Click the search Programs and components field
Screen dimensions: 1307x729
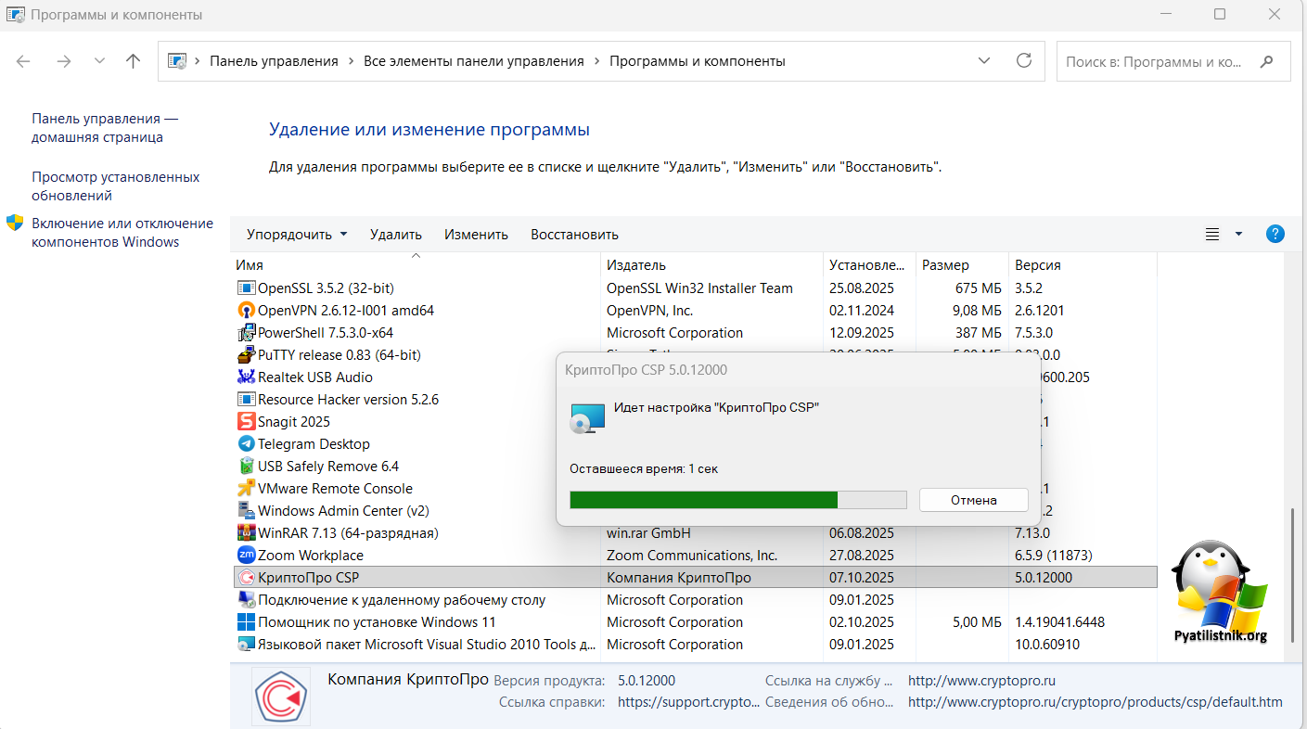point(1153,62)
